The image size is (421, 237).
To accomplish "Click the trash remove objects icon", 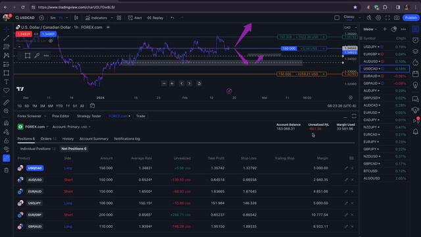I will (x=6, y=171).
